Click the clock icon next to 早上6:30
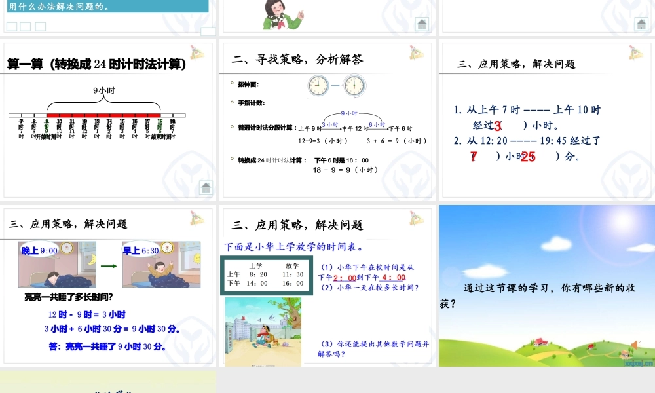 coord(167,248)
